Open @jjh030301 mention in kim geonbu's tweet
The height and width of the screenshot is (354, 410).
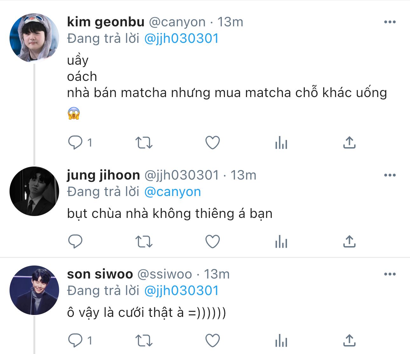[x=181, y=39]
